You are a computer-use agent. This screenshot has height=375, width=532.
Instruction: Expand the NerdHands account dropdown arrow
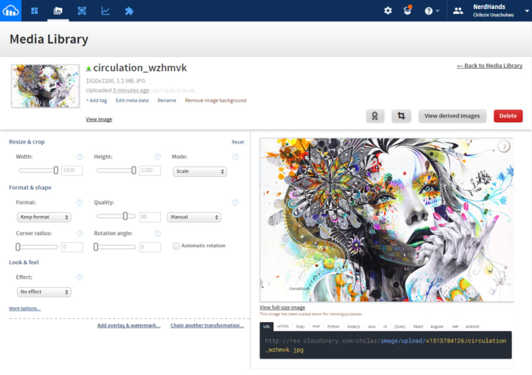[527, 11]
